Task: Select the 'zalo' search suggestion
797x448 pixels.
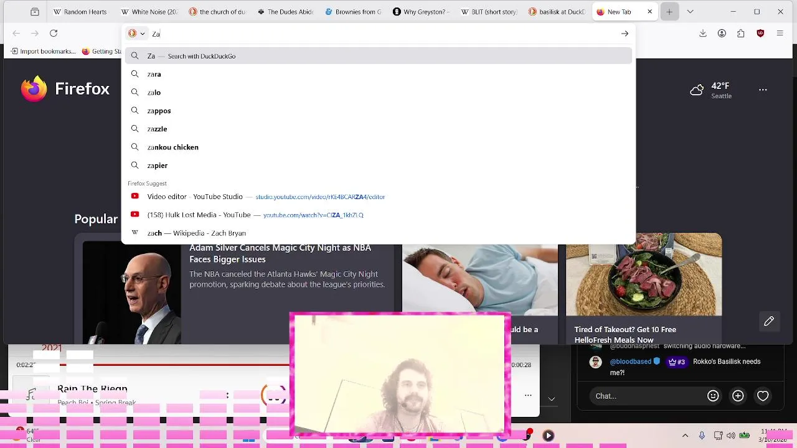Action: (379, 92)
